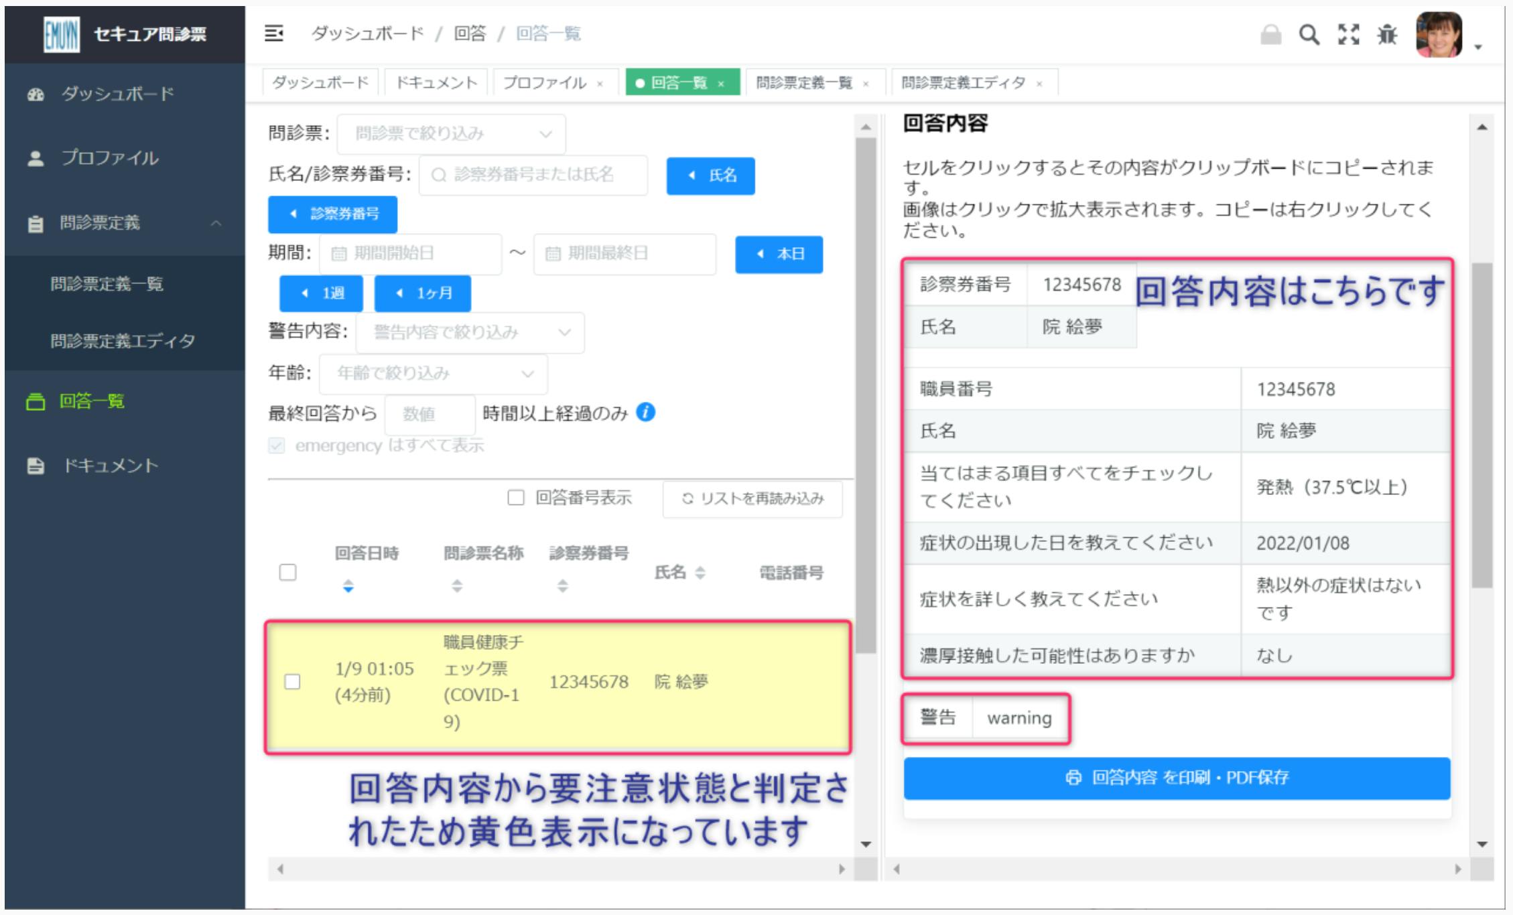The width and height of the screenshot is (1513, 915).
Task: Click the bug report icon
Action: pyautogui.click(x=1387, y=34)
